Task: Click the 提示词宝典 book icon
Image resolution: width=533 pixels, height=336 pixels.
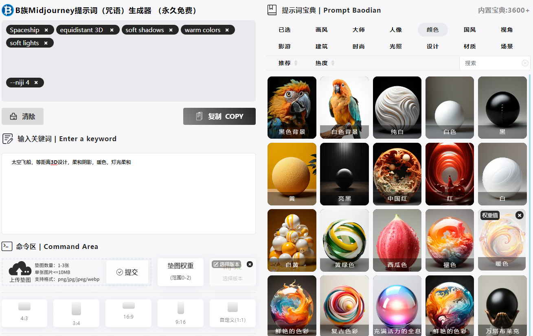Action: [x=272, y=10]
